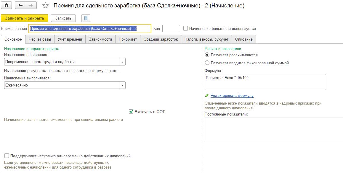
Task: Switch to the Средний заработок tab
Action: point(161,39)
